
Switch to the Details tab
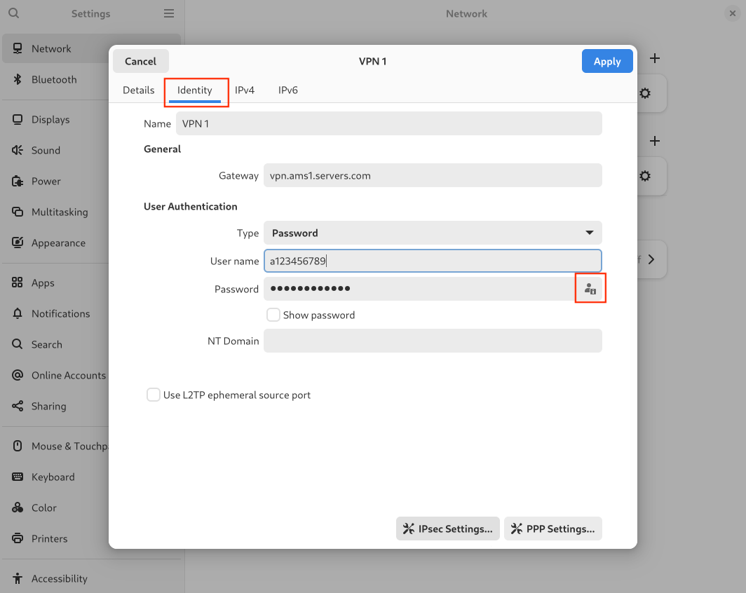[x=138, y=90]
